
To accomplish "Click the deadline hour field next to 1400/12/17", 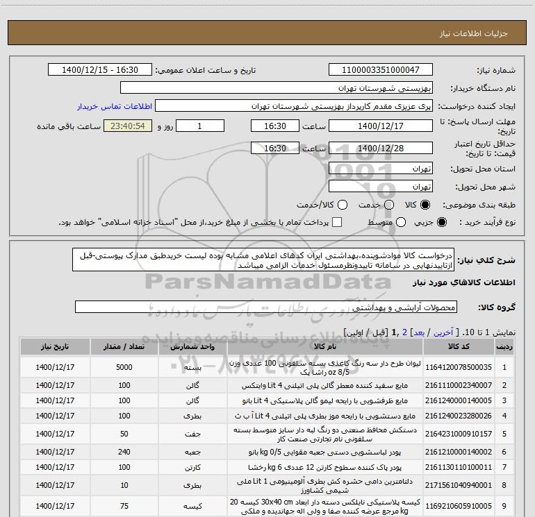I will [275, 126].
